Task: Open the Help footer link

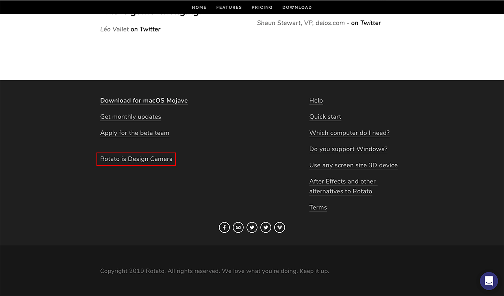Action: pos(316,101)
